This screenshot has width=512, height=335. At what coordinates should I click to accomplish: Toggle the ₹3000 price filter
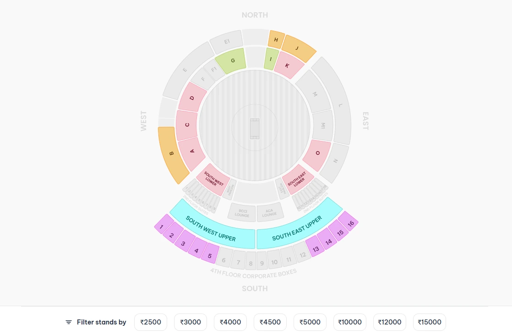click(191, 322)
